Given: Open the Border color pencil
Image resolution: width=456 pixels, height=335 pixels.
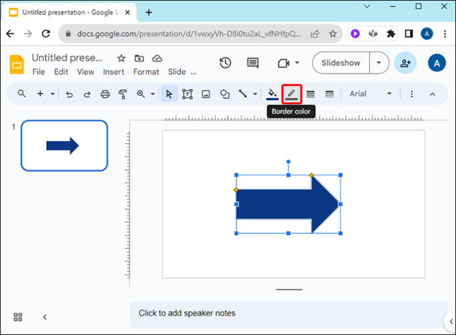Looking at the screenshot, I should click(x=291, y=94).
